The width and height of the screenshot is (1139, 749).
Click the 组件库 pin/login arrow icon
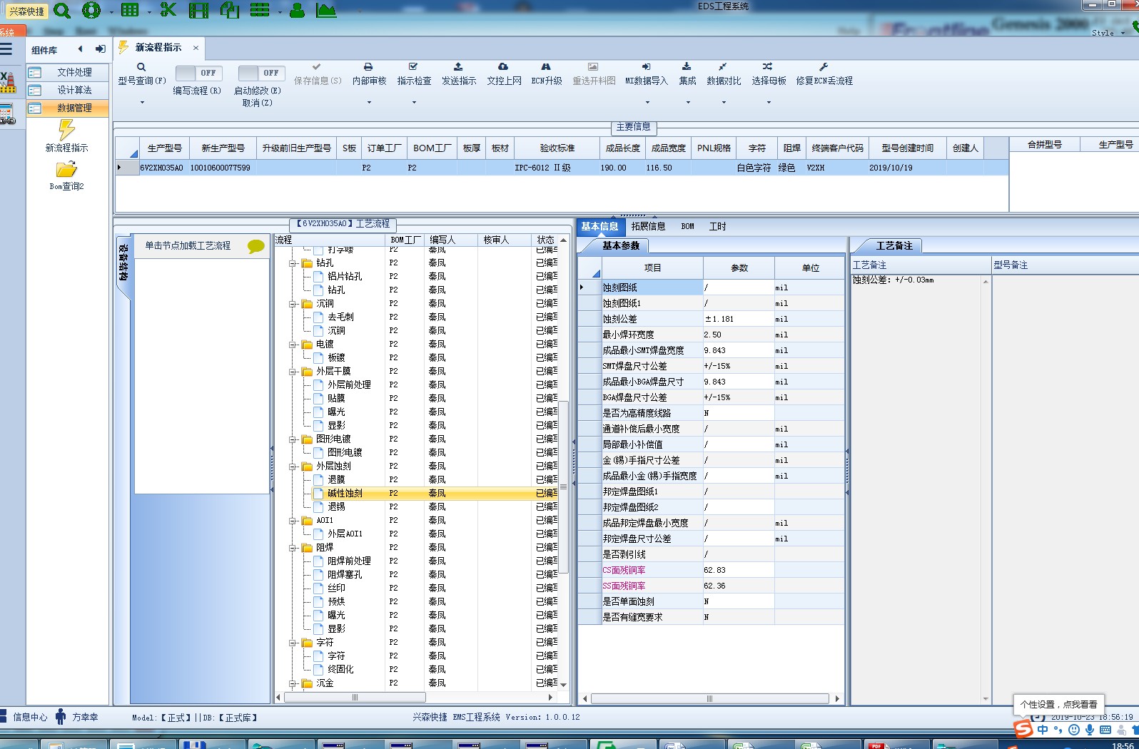click(100, 49)
